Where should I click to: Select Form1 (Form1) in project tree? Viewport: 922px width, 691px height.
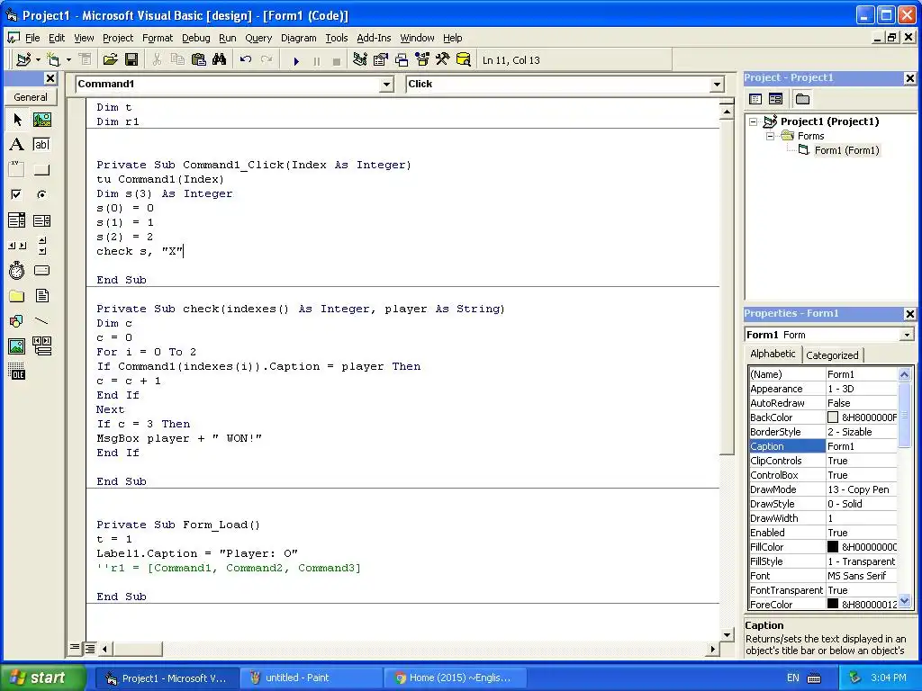click(x=846, y=150)
